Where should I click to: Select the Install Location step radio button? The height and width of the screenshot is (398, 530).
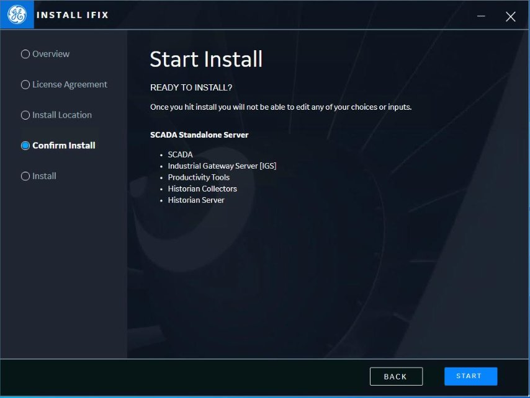[x=25, y=115]
